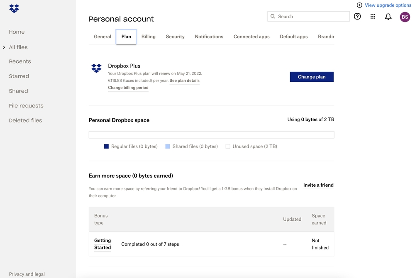The image size is (415, 278).
Task: Open the help question mark icon
Action: [x=357, y=17]
